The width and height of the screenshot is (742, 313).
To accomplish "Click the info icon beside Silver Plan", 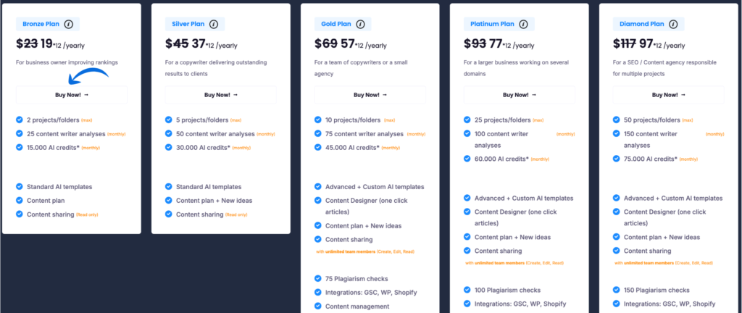I will coord(214,24).
